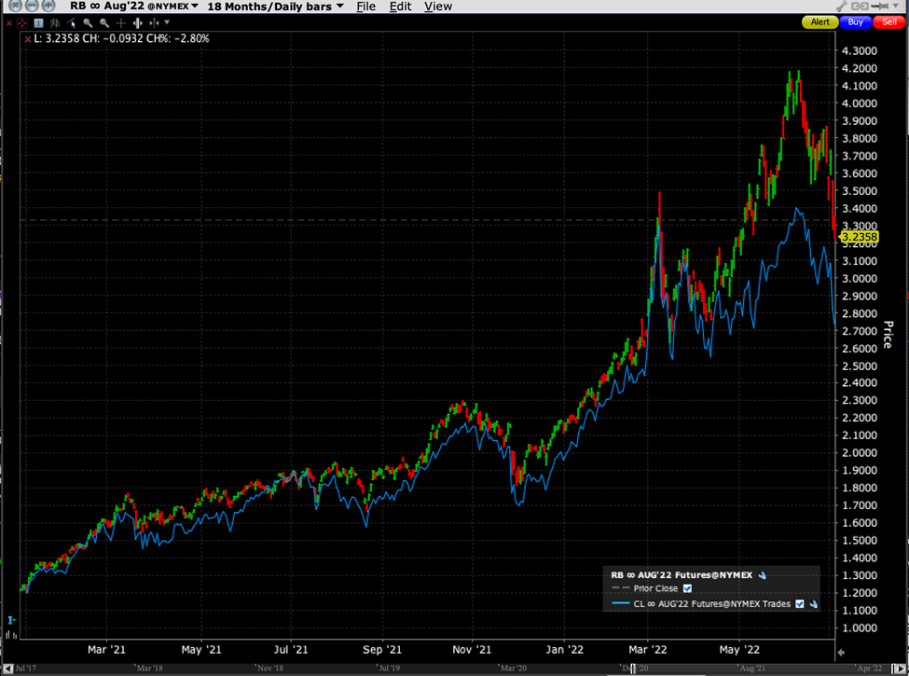This screenshot has height=676, width=909.
Task: Click the 4.3000 price axis label
Action: tap(860, 51)
